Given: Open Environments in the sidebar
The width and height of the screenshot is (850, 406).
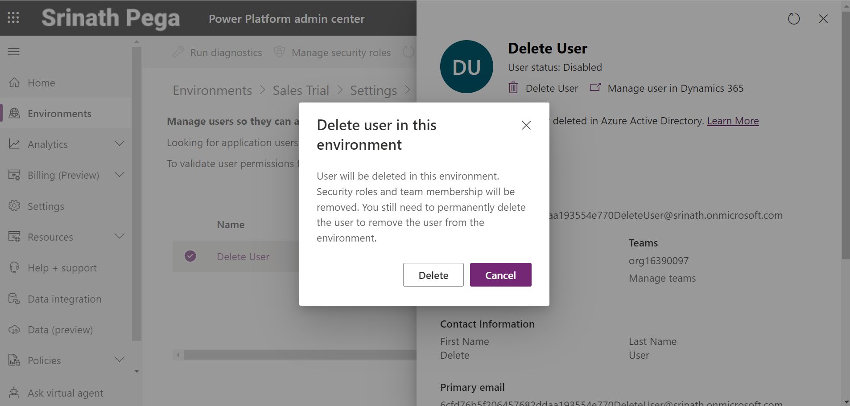Looking at the screenshot, I should 59,114.
